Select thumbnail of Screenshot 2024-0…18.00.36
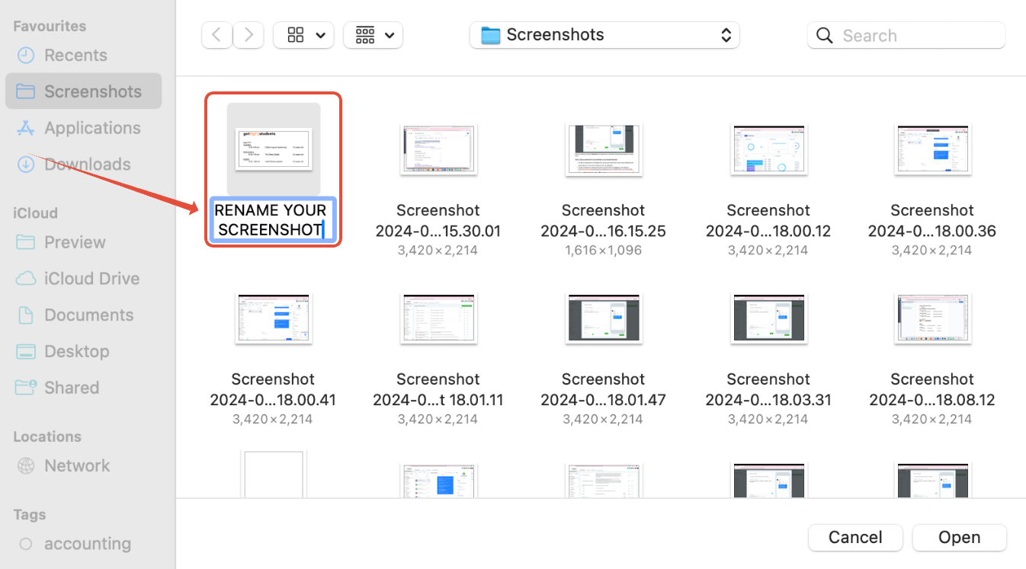 pyautogui.click(x=932, y=149)
